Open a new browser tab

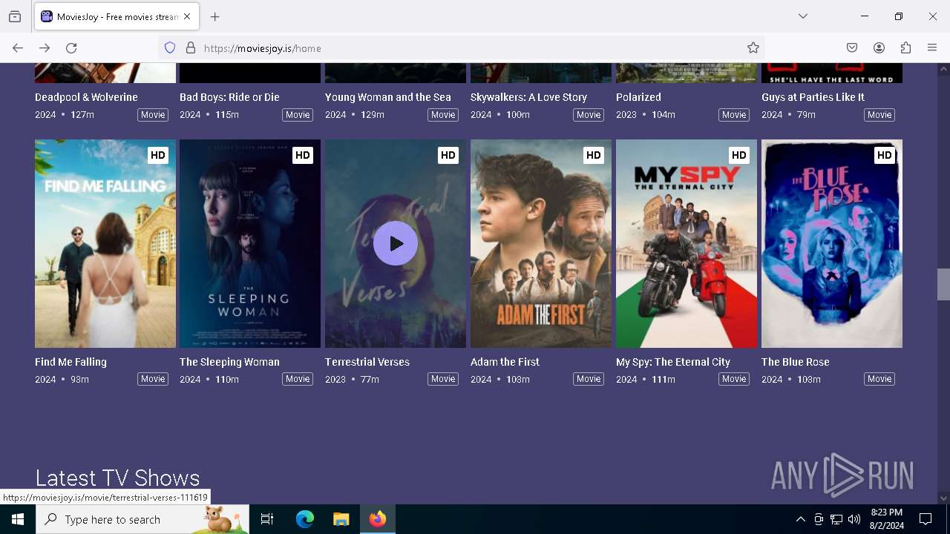point(215,16)
